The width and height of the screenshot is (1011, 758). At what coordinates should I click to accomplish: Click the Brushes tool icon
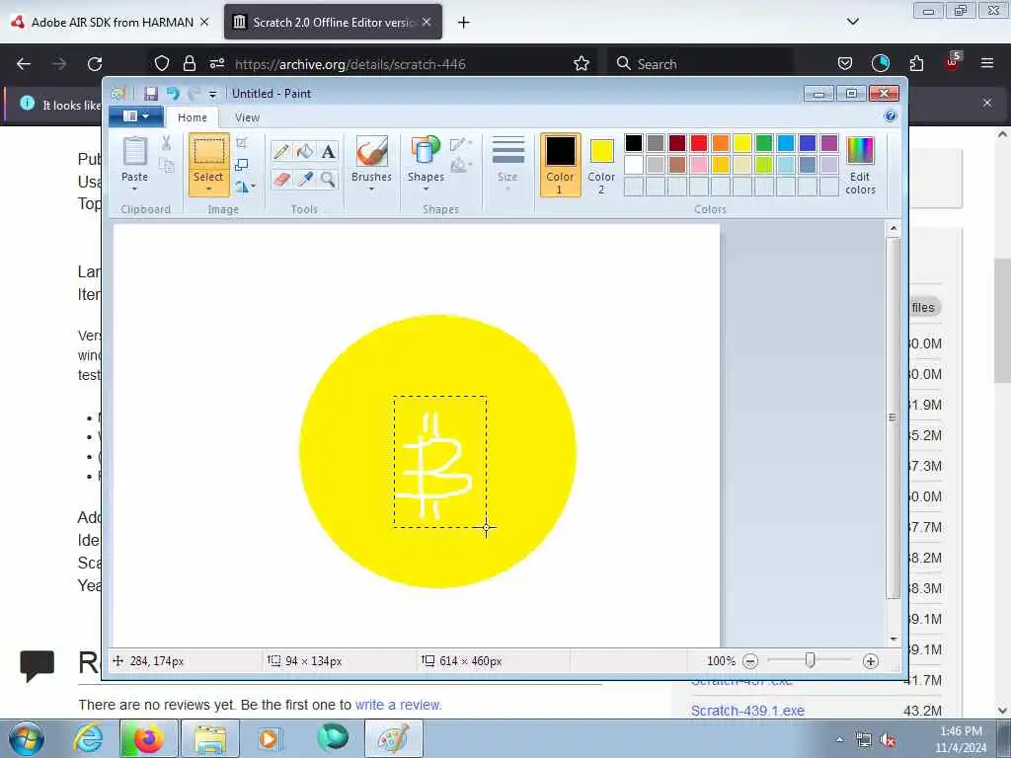pyautogui.click(x=371, y=151)
